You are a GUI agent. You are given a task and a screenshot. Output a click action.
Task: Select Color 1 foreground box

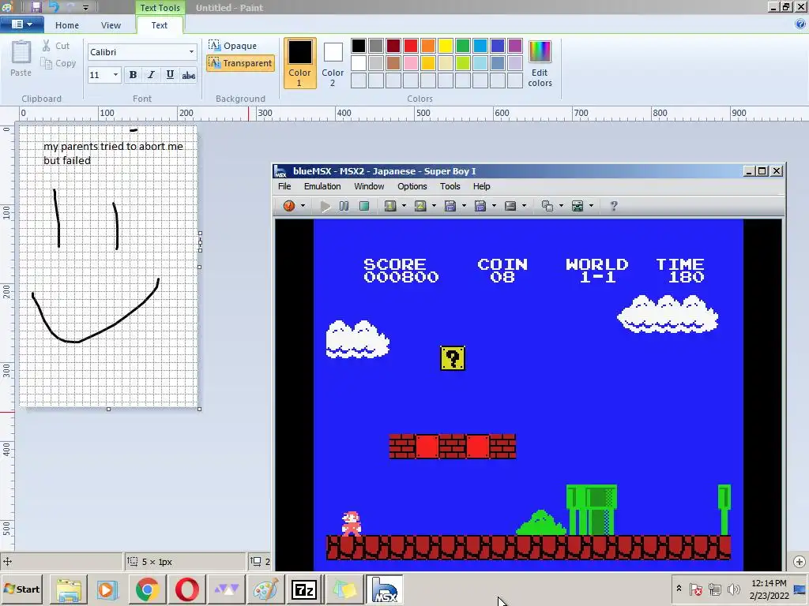click(x=299, y=63)
